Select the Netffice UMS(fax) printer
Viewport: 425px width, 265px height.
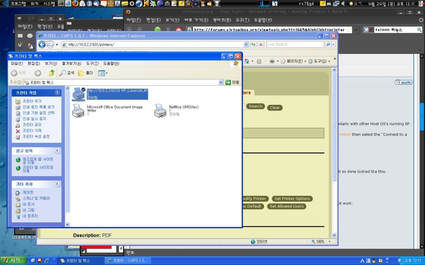pyautogui.click(x=160, y=111)
